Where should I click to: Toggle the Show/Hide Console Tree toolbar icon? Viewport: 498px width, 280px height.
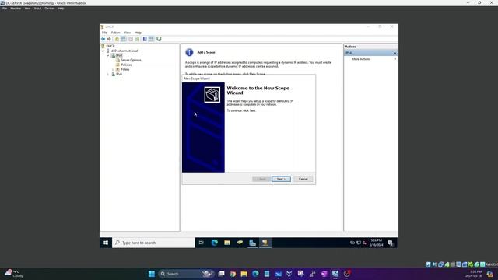(x=124, y=39)
